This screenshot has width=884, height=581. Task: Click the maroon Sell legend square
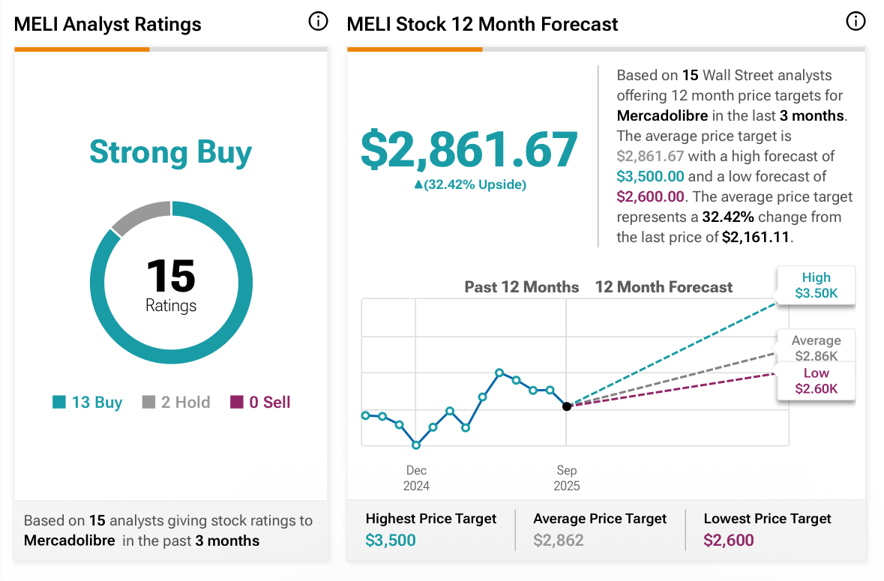tap(237, 403)
